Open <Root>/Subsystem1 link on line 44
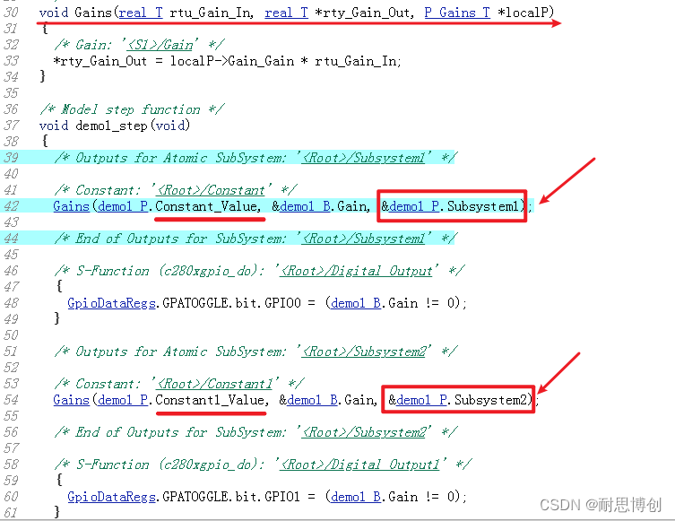675x521 pixels. point(363,239)
